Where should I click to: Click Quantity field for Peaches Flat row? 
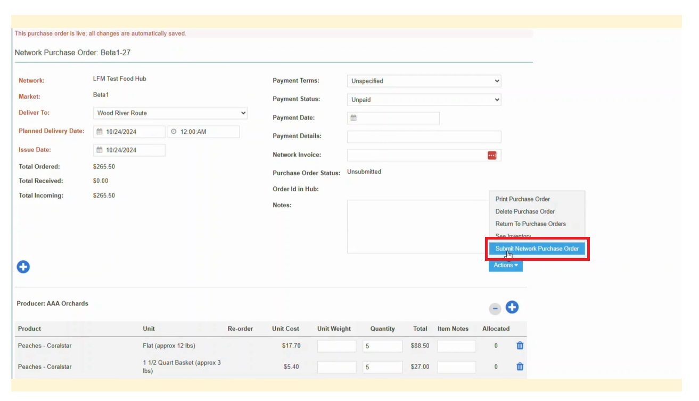click(382, 346)
